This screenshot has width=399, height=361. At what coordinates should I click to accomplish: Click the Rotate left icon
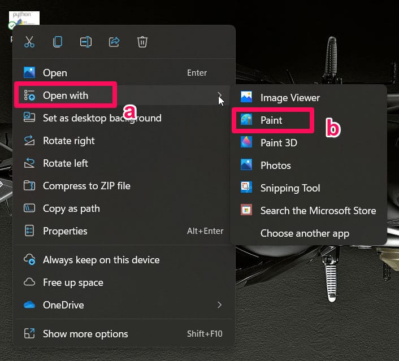tap(29, 163)
